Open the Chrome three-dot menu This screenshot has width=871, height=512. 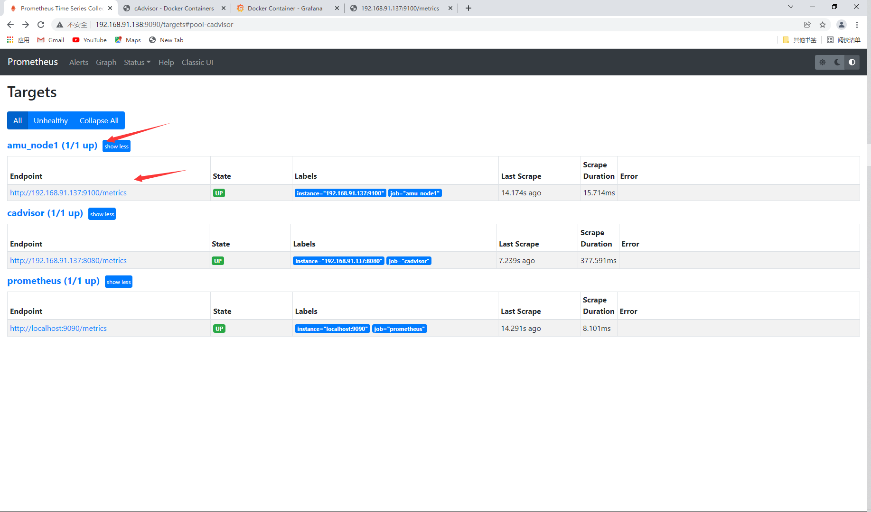click(857, 25)
